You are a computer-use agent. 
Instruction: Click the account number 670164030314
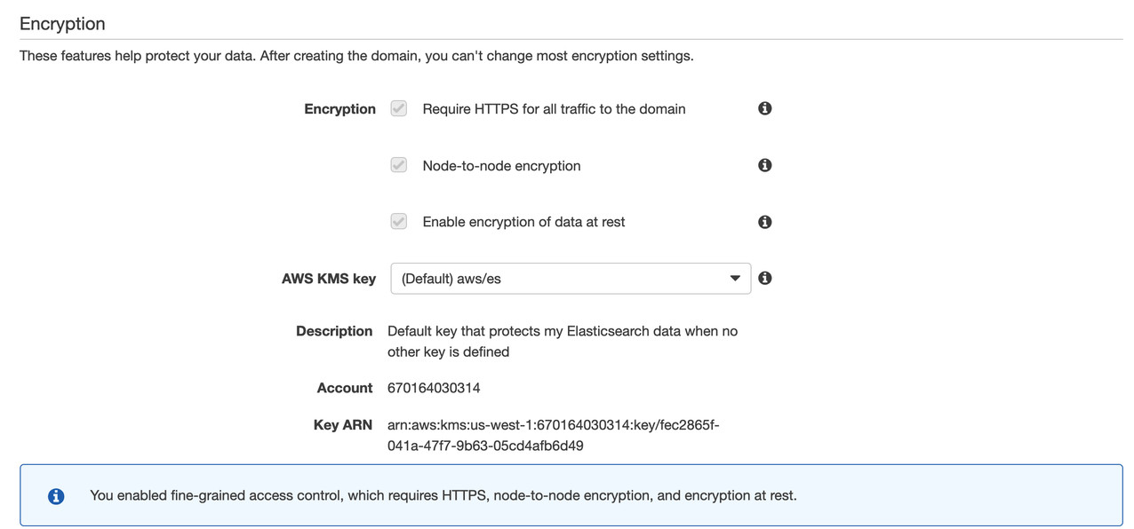pyautogui.click(x=433, y=387)
